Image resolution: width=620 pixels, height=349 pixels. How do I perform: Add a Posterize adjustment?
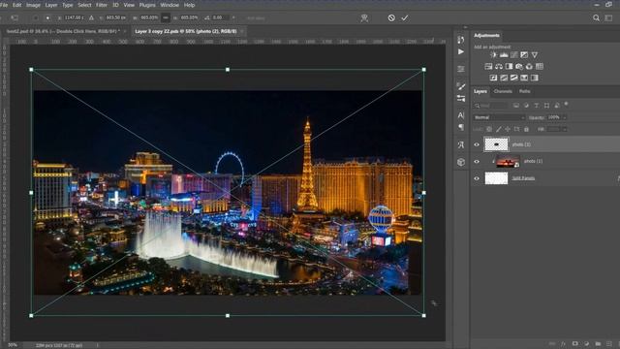point(504,78)
